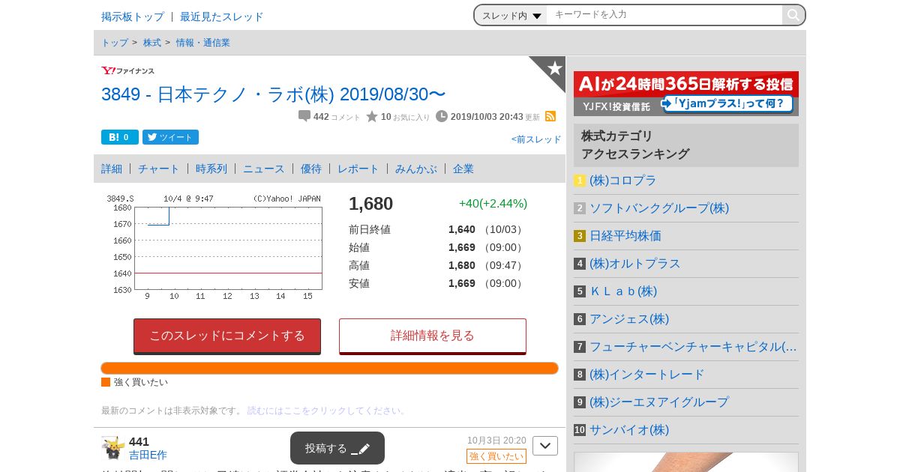This screenshot has width=900, height=472.
Task: Open the 優待 tab
Action: pos(311,169)
